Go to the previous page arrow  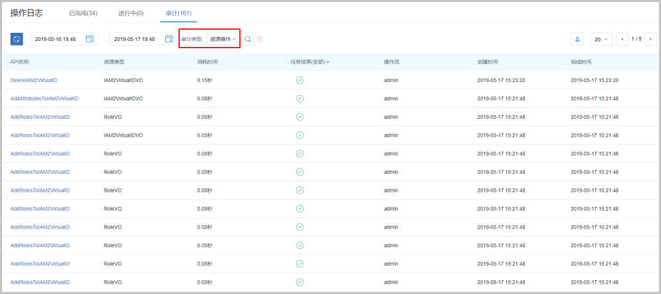coord(622,39)
